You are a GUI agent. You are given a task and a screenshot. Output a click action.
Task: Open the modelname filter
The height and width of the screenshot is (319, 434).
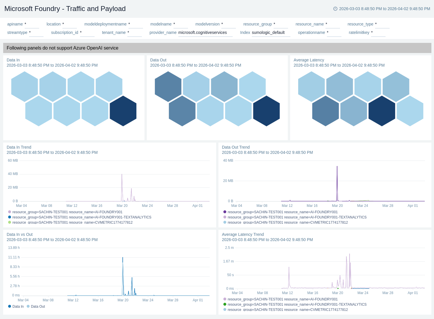click(180, 24)
